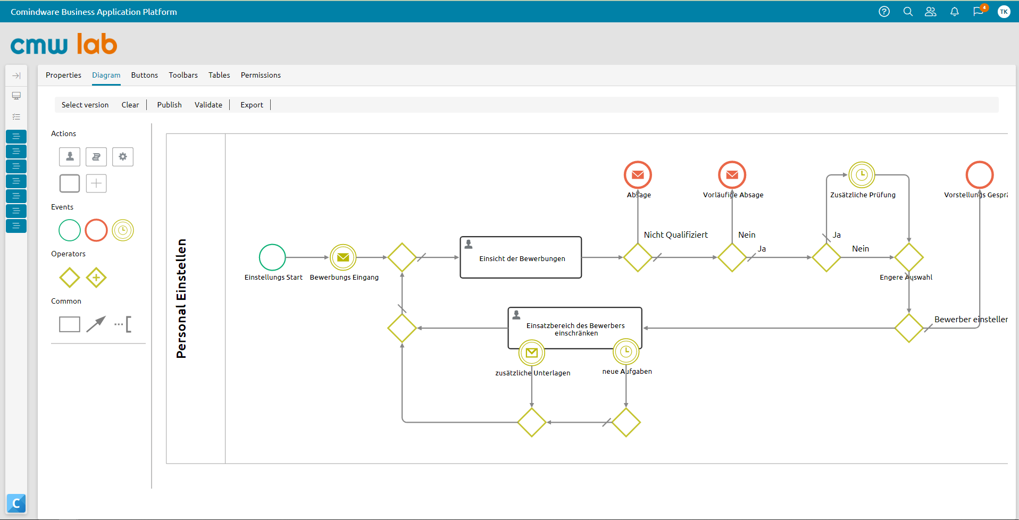Open the Toolbars tab

tap(183, 75)
